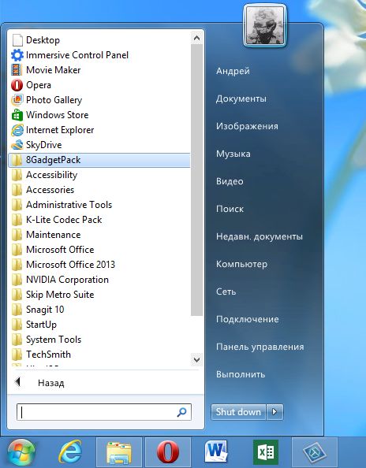366x468 pixels.
Task: Expand the Administrative Tools folder
Action: [x=99, y=205]
